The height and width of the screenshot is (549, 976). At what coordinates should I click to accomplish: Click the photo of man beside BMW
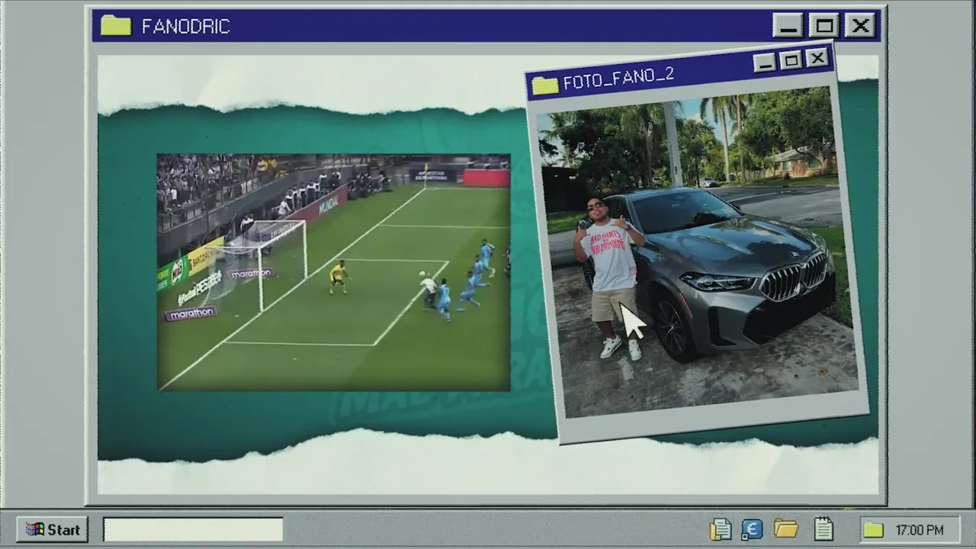click(696, 252)
